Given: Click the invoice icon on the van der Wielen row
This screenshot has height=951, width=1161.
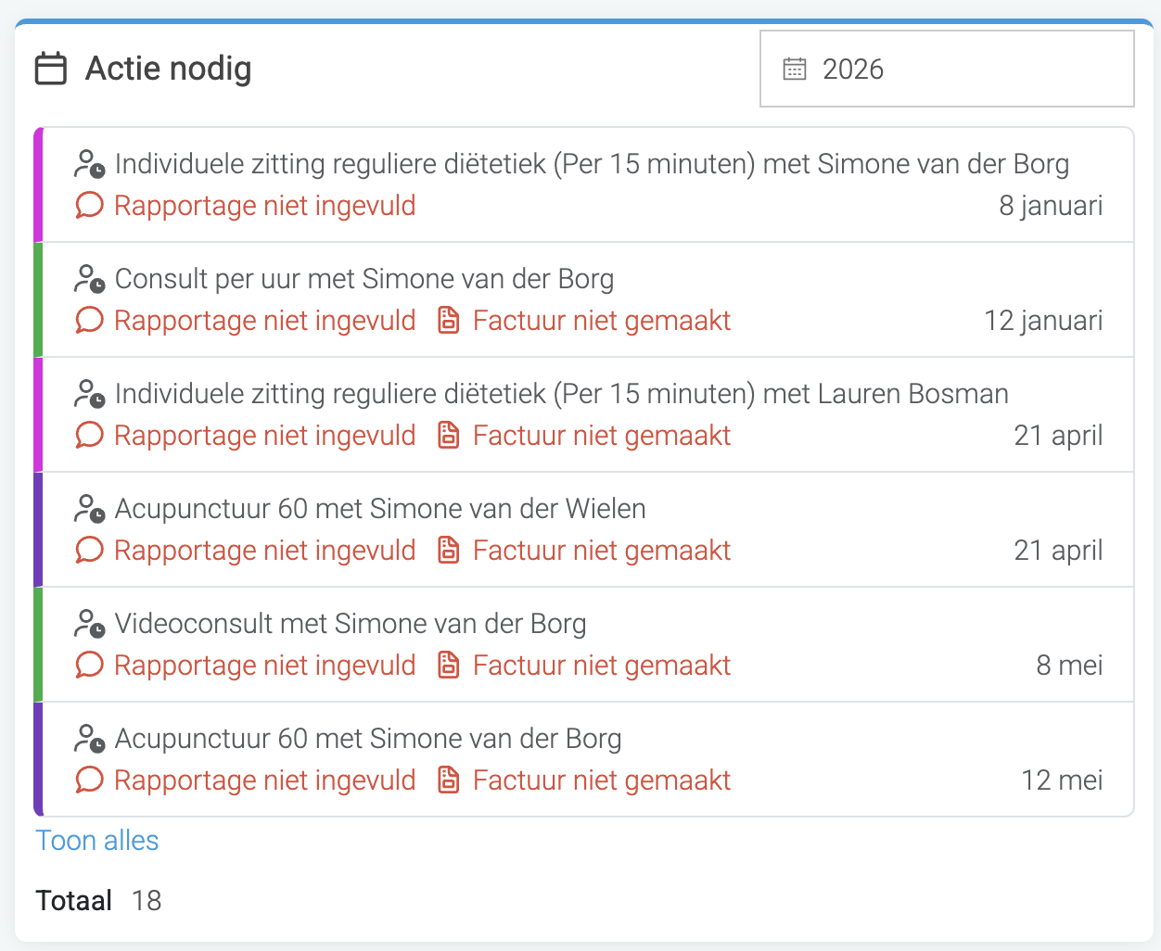Looking at the screenshot, I should (449, 550).
